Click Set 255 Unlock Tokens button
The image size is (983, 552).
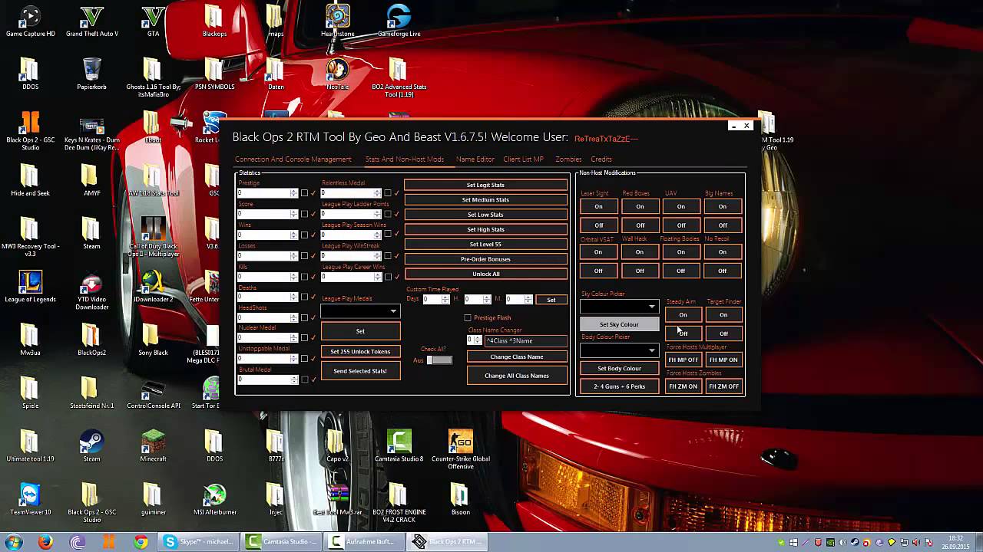(360, 351)
